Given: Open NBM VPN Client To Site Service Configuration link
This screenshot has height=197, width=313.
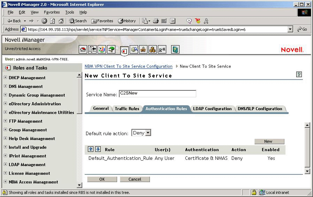Looking at the screenshot, I should [x=129, y=66].
